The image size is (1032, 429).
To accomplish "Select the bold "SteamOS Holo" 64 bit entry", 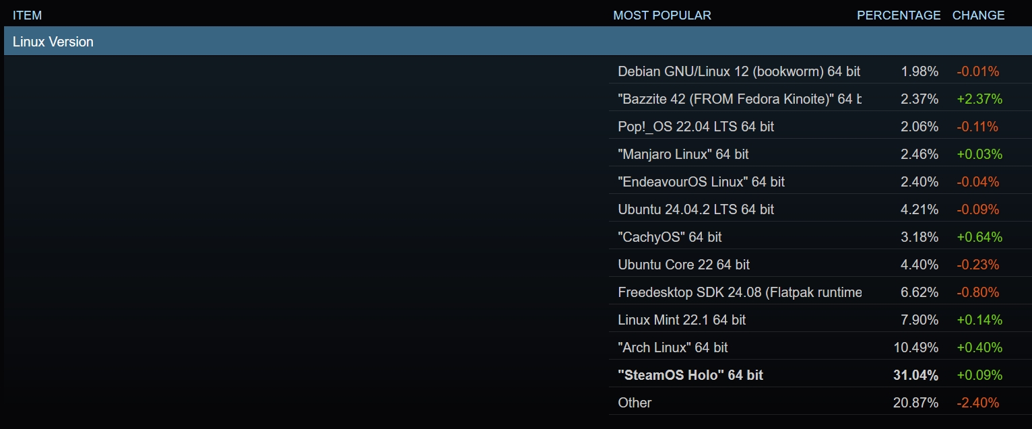I will (x=690, y=375).
